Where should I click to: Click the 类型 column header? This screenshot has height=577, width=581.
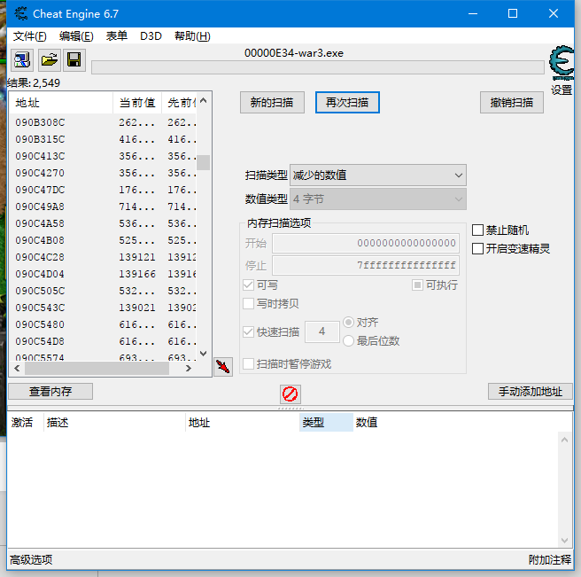(326, 423)
